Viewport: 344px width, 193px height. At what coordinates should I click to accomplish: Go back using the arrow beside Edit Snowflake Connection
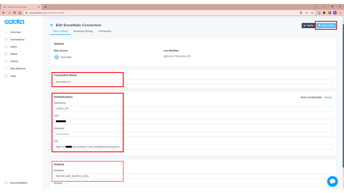52,25
